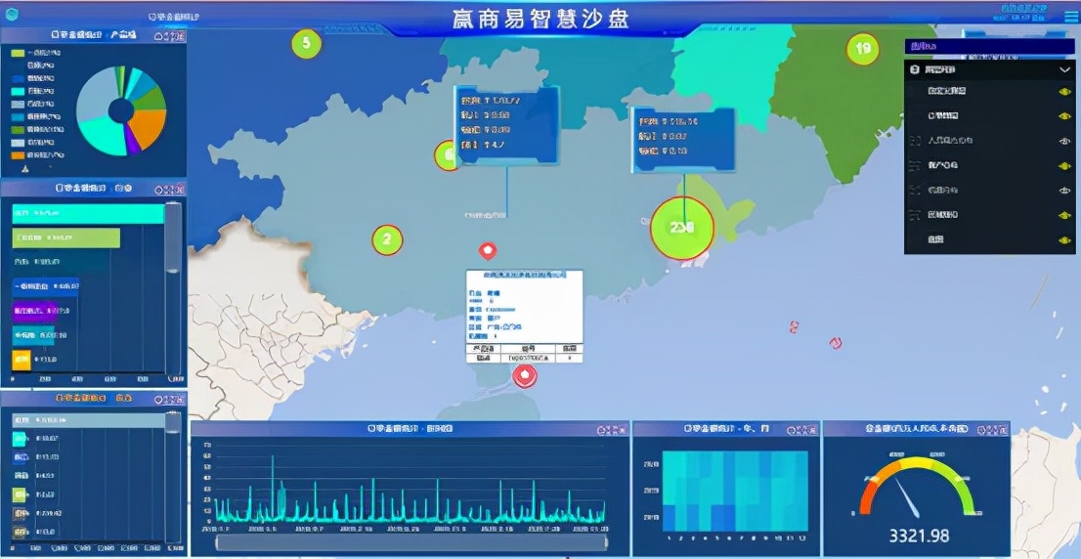1081x559 pixels.
Task: Click the red location pin above the white info card
Action: [x=488, y=251]
